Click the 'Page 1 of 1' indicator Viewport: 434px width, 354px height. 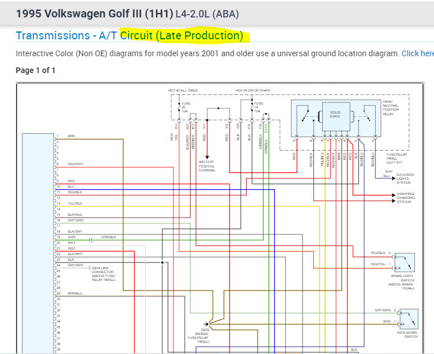35,70
